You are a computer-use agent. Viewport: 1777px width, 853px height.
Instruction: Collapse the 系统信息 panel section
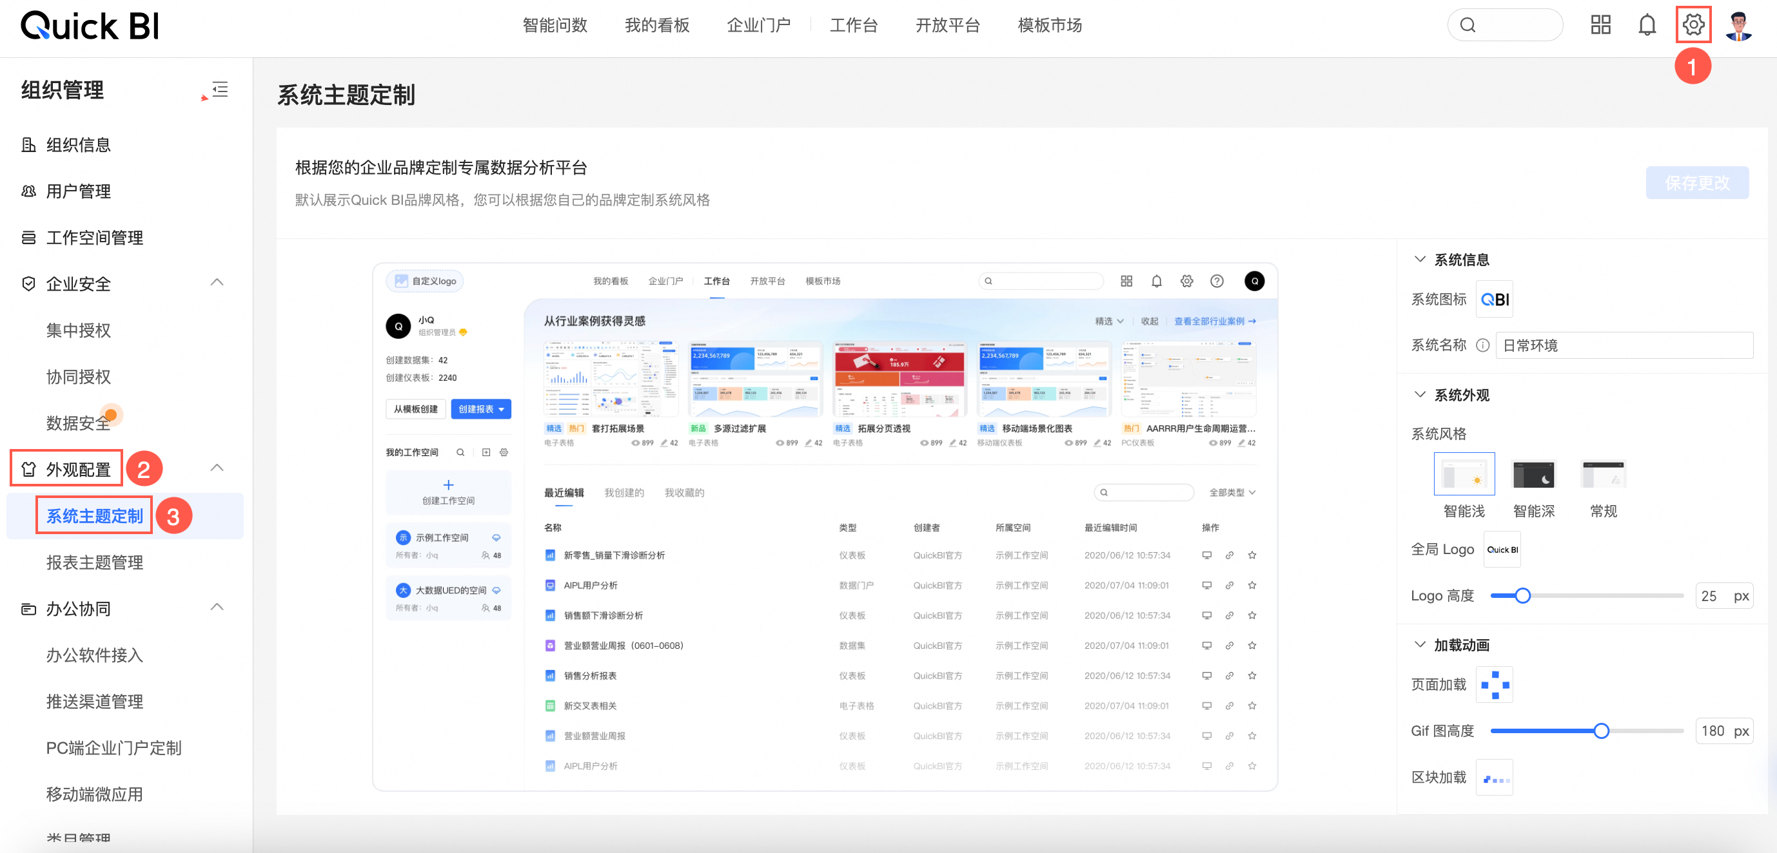tap(1420, 260)
